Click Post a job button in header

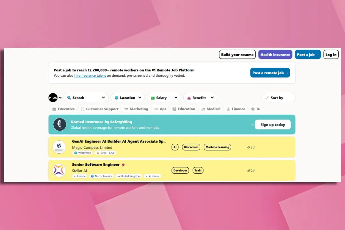click(x=308, y=55)
